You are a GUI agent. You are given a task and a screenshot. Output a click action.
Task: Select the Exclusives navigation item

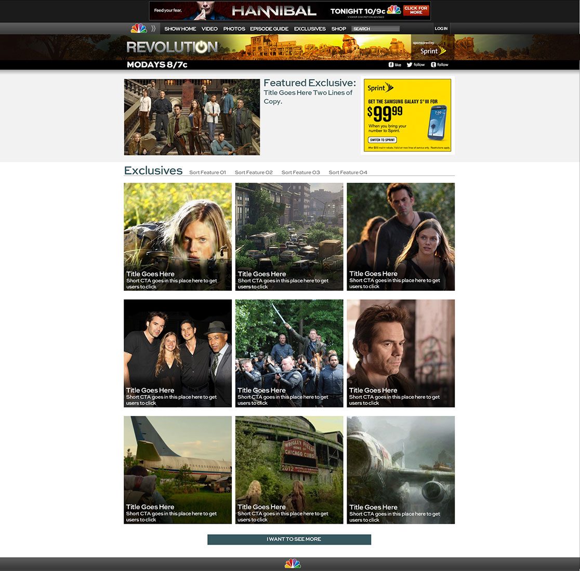pyautogui.click(x=310, y=29)
